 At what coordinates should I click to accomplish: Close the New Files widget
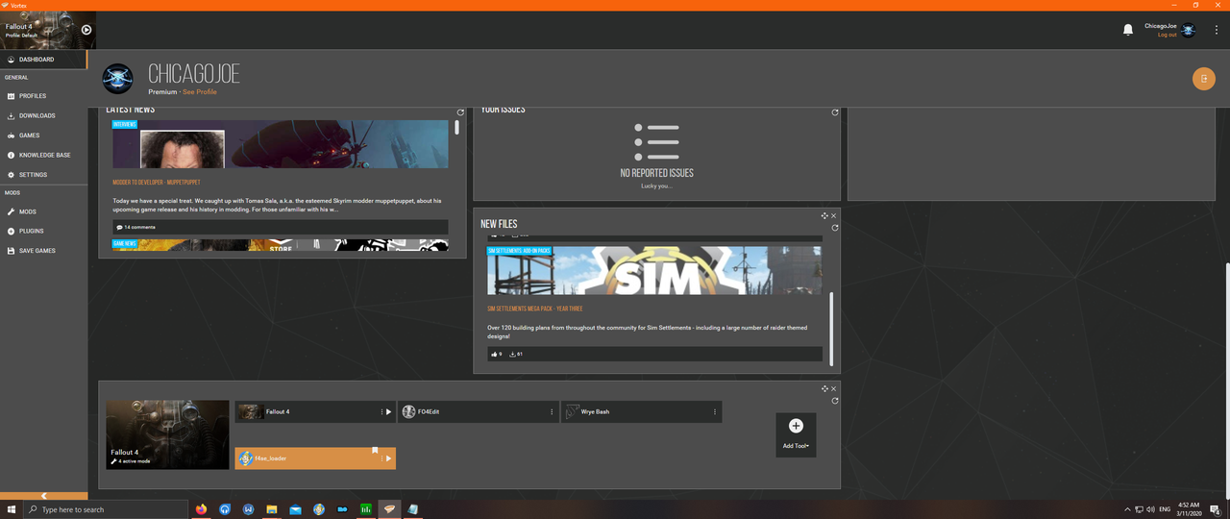[834, 216]
